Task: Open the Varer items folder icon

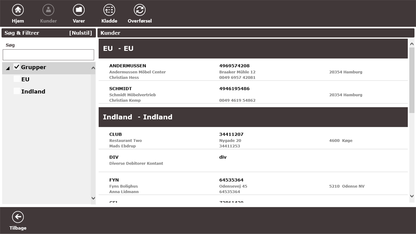Action: point(79,10)
